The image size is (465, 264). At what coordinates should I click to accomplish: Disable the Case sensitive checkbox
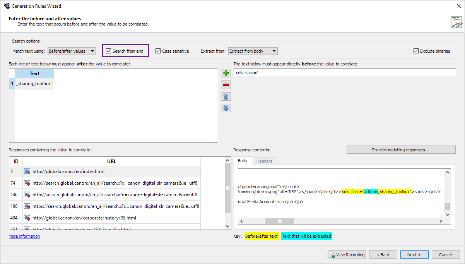click(x=158, y=51)
